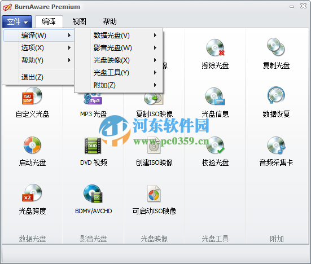The width and height of the screenshot is (311, 264).
Task: Open the 光盘信息 disc info tool
Action: tap(215, 103)
